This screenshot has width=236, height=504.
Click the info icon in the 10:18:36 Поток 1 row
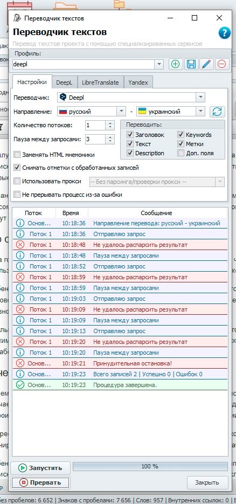pyautogui.click(x=20, y=234)
